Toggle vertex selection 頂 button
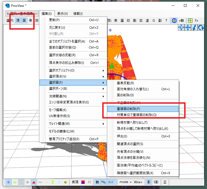Image resolution: width=207 pixels, height=189 pixels. click(18, 20)
